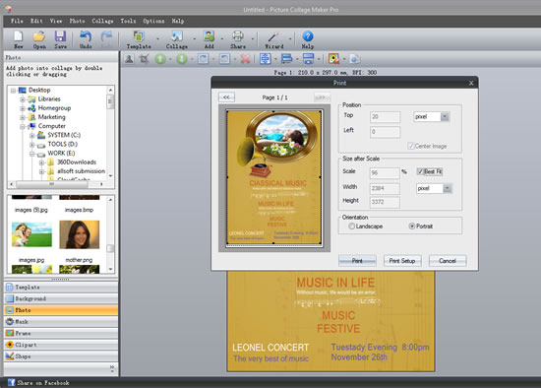Screen dimensions: 541x388
Task: Select Portrait orientation
Action: (x=412, y=226)
